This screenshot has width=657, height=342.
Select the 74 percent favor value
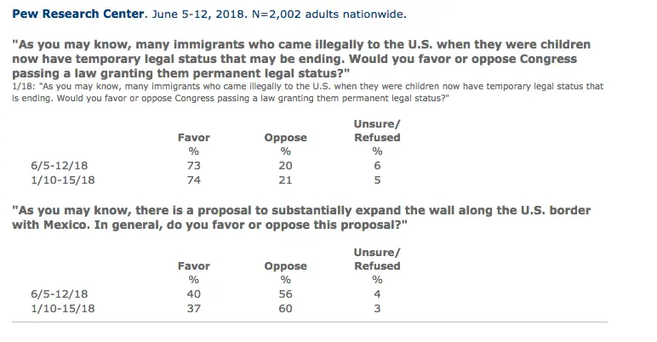pyautogui.click(x=193, y=180)
